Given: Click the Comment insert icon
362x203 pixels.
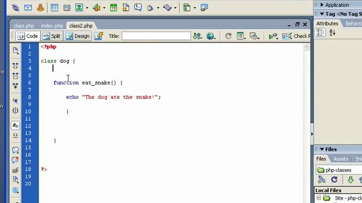Looking at the screenshot, I should point(138,7).
